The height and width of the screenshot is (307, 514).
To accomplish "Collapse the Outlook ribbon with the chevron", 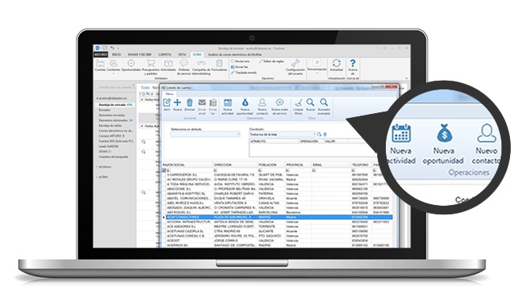I will click(406, 78).
